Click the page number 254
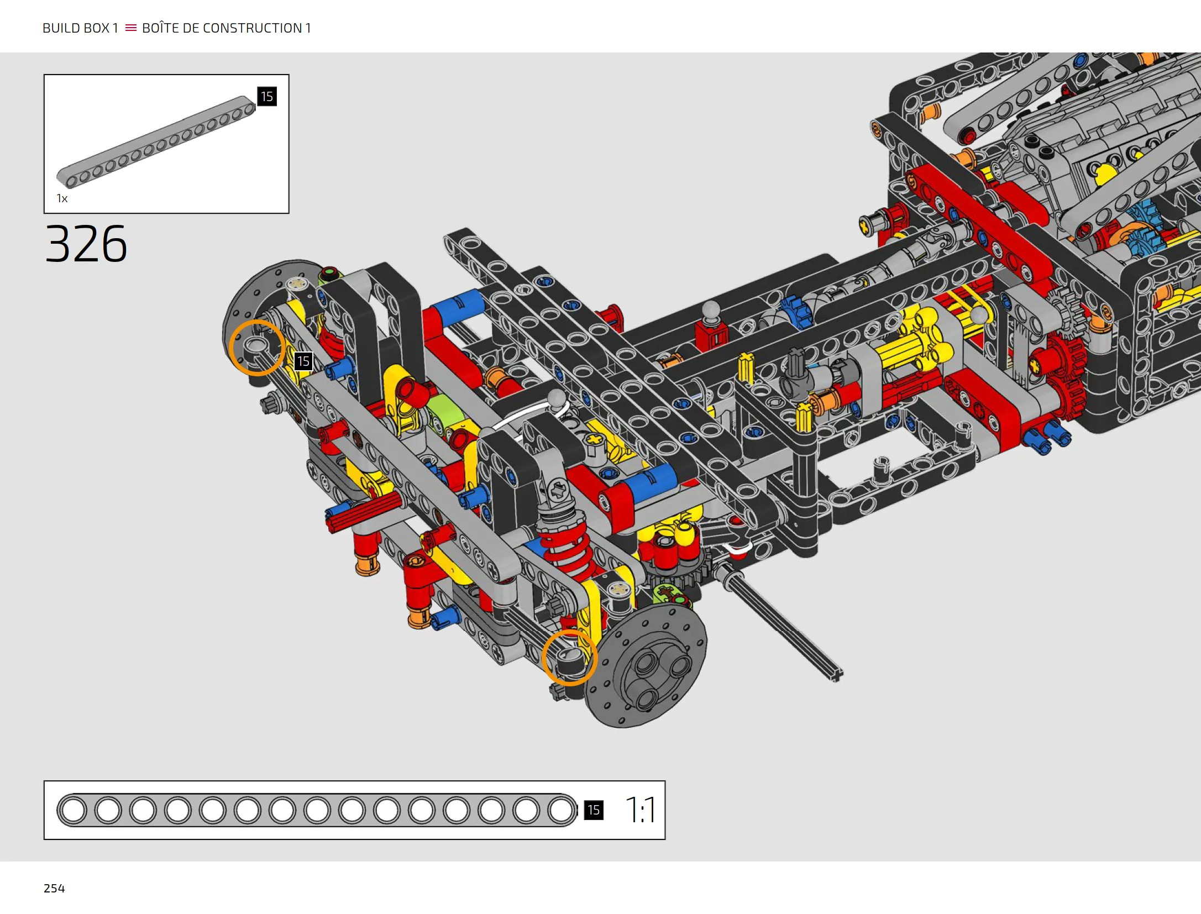 click(54, 888)
